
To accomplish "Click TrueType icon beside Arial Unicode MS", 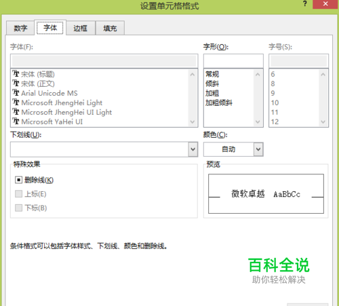I will click(x=16, y=93).
